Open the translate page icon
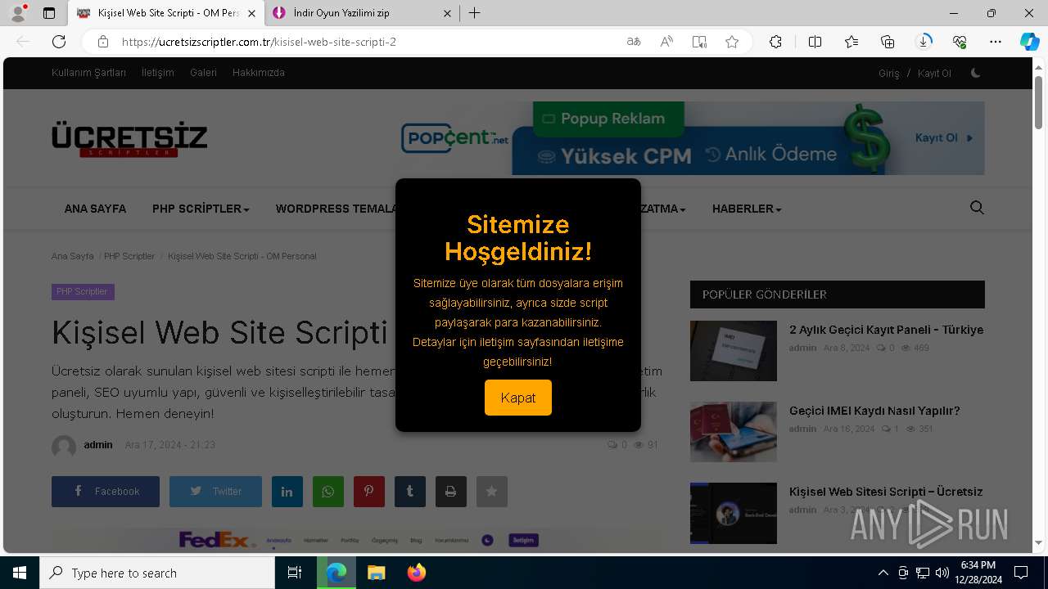Image resolution: width=1048 pixels, height=589 pixels. tap(634, 42)
